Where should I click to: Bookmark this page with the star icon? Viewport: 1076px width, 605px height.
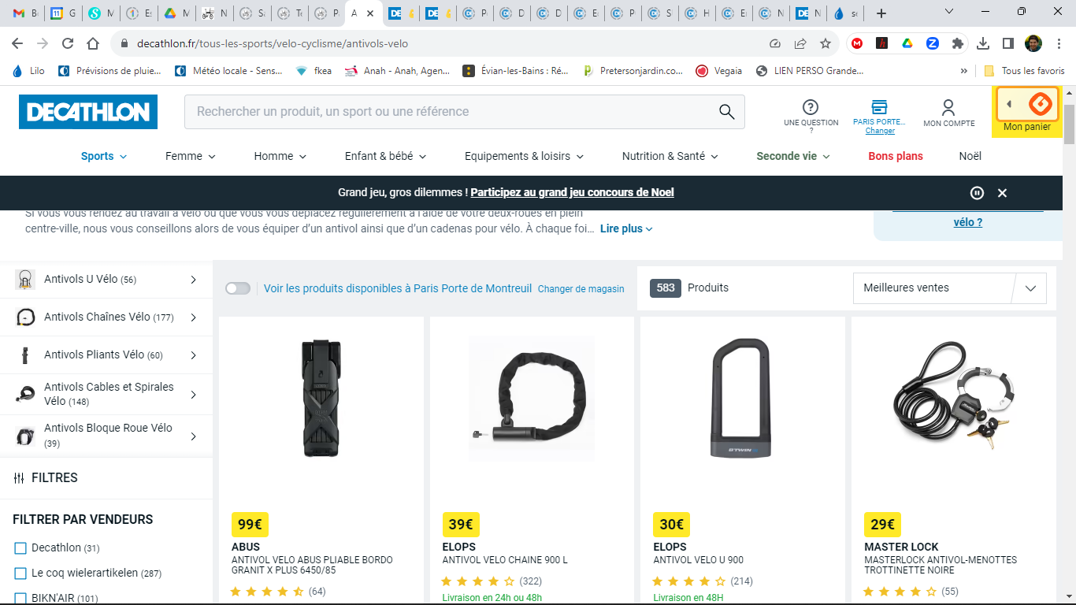[x=825, y=44]
